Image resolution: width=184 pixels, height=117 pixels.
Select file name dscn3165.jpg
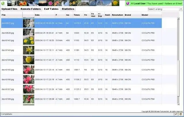[8, 70]
